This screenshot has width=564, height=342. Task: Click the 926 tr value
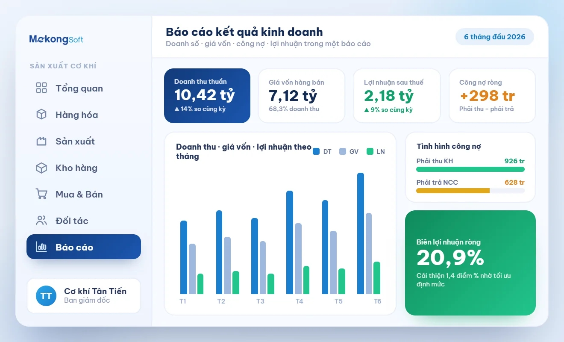click(514, 161)
